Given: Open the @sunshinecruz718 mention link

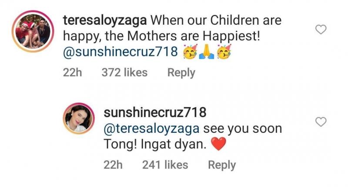Looking at the screenshot, I should click(x=120, y=52).
